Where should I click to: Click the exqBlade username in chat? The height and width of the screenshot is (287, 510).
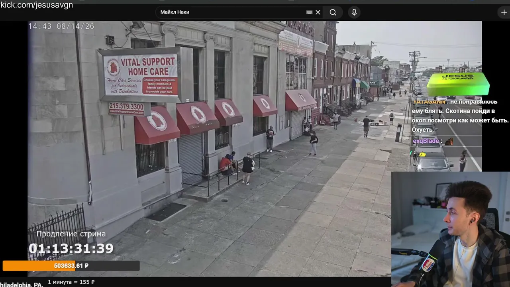[x=426, y=141]
